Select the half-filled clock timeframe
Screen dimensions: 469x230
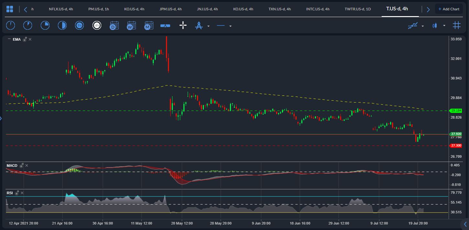click(x=62, y=25)
